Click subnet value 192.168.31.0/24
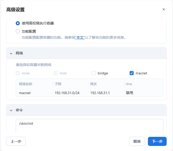This screenshot has height=151, width=173. click(67, 93)
